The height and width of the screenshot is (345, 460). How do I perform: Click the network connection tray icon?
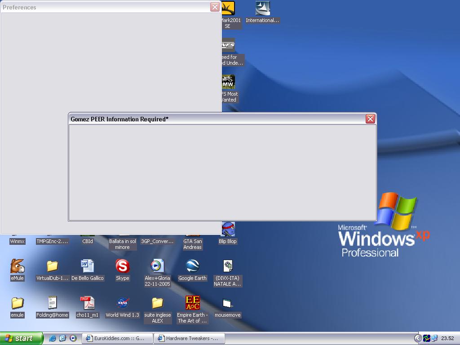click(x=434, y=338)
